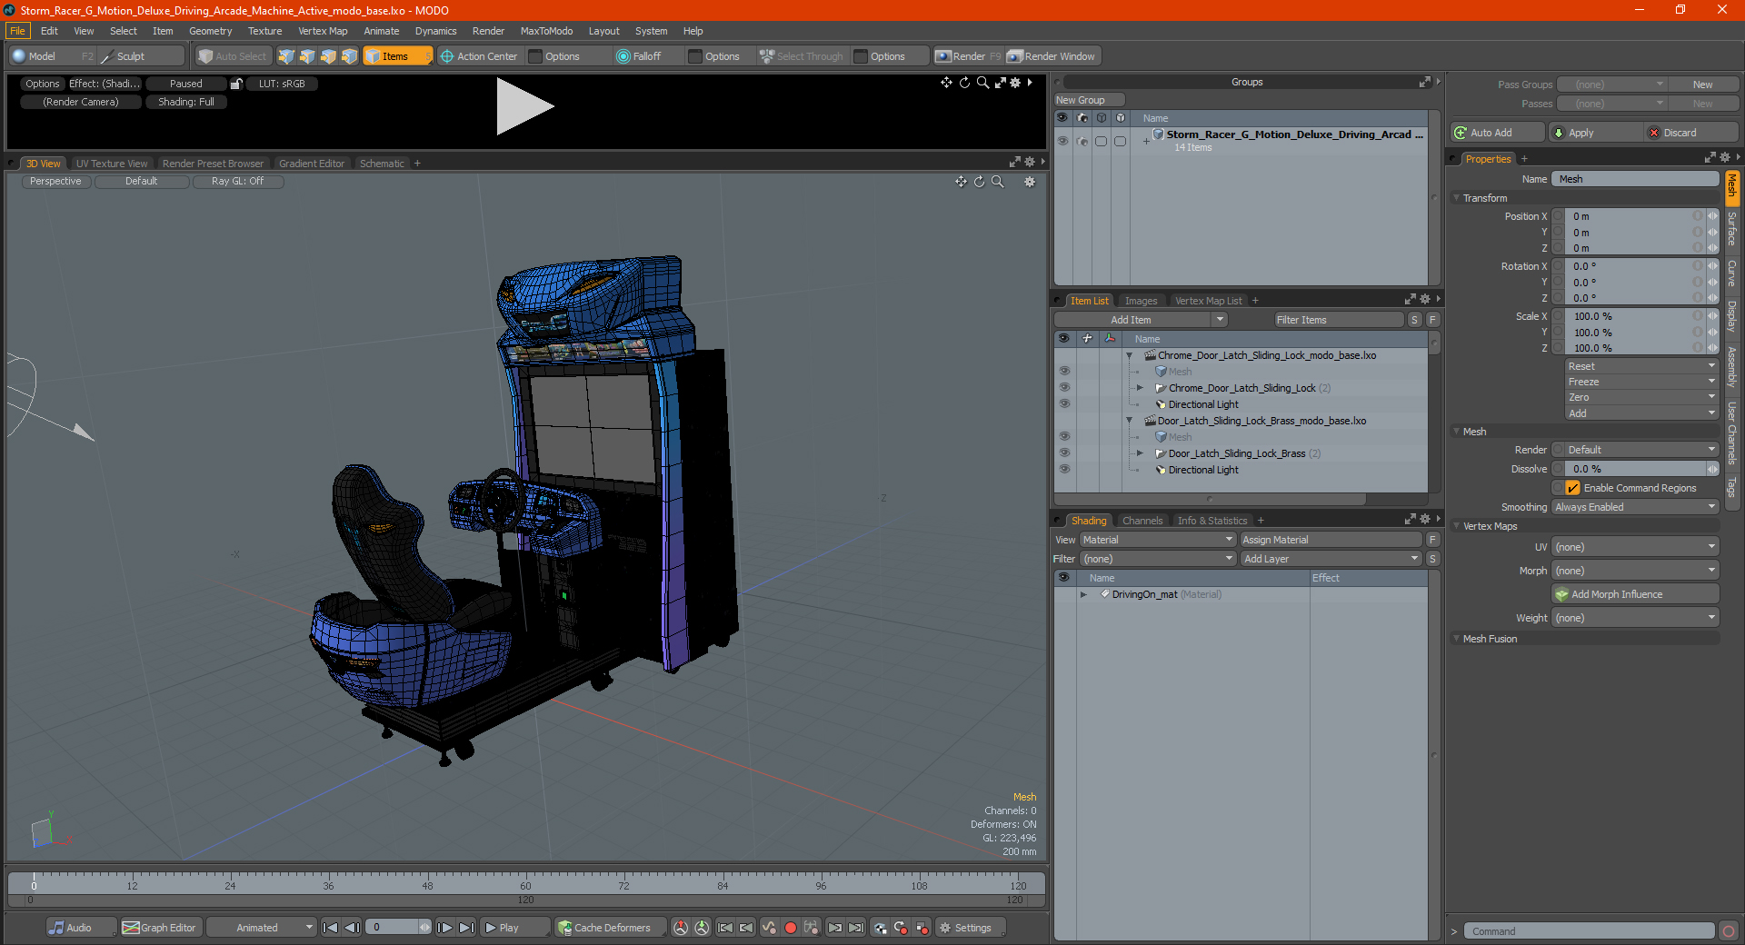
Task: Click the Dissolve 0.0 % slider field
Action: click(1635, 469)
